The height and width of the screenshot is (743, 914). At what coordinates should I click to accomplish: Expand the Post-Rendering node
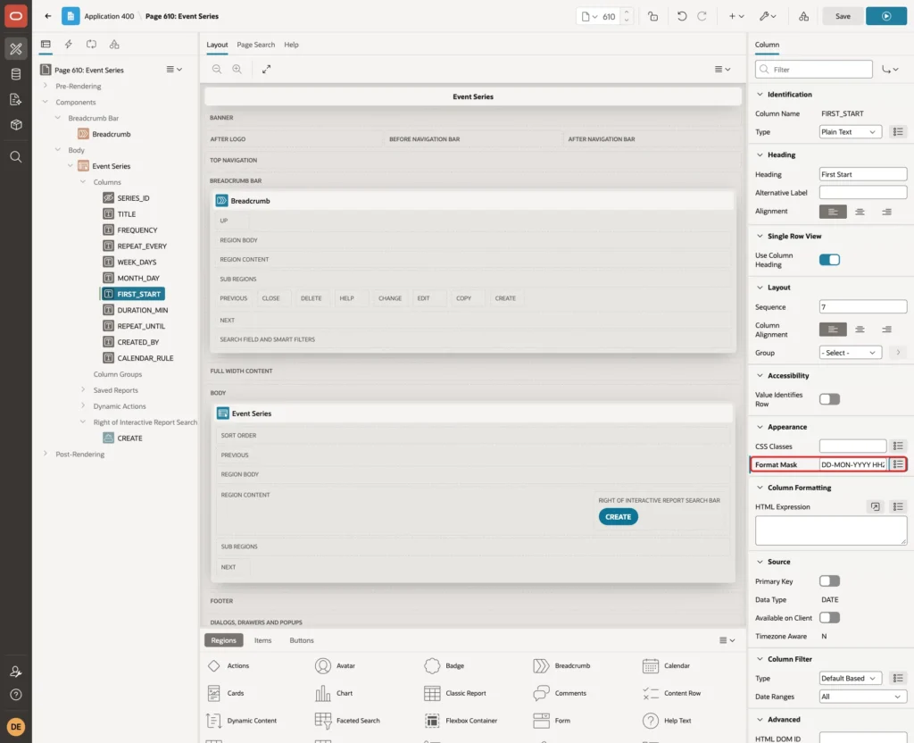click(46, 454)
